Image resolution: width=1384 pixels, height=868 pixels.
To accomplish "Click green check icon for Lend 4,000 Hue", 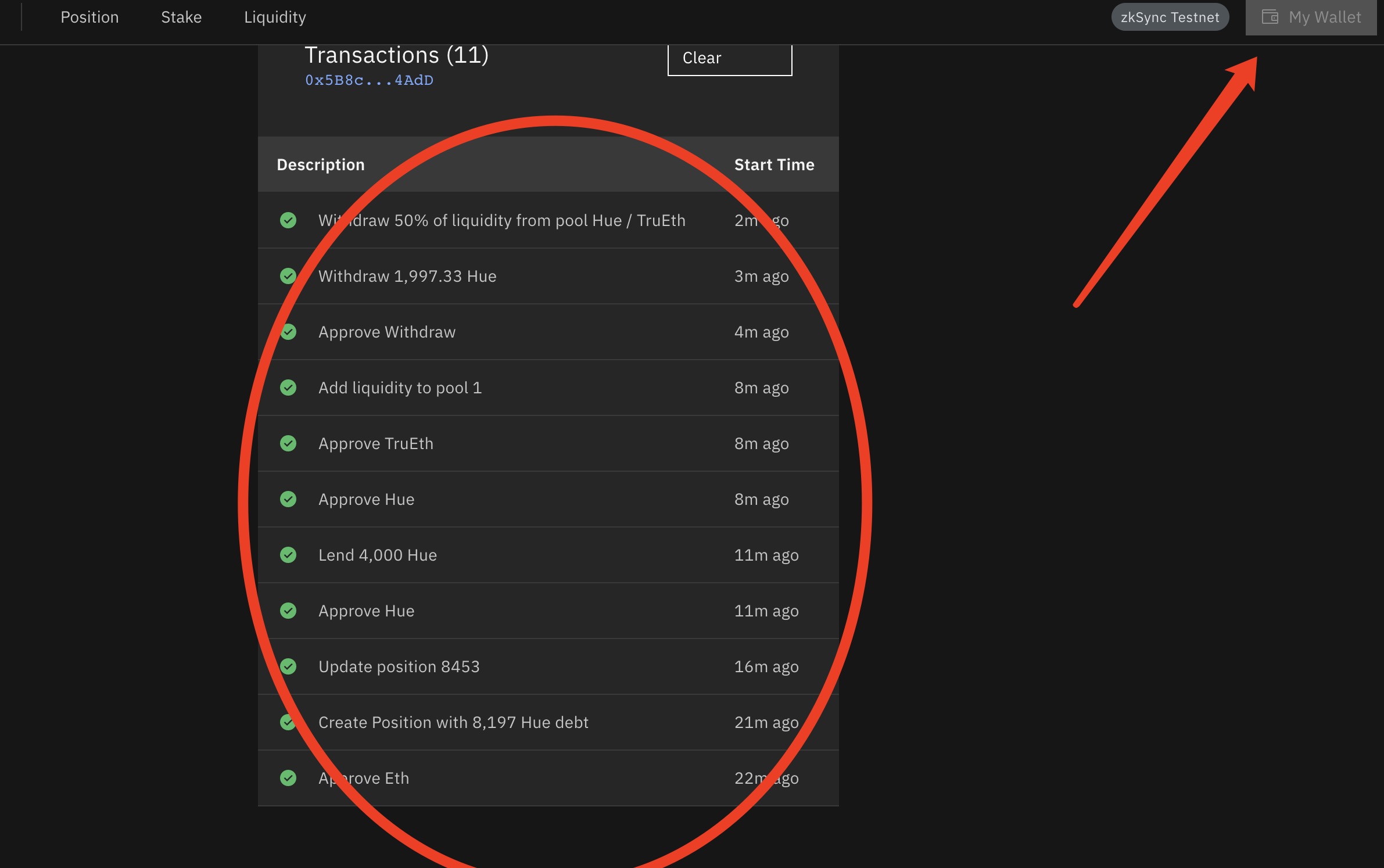I will (288, 555).
